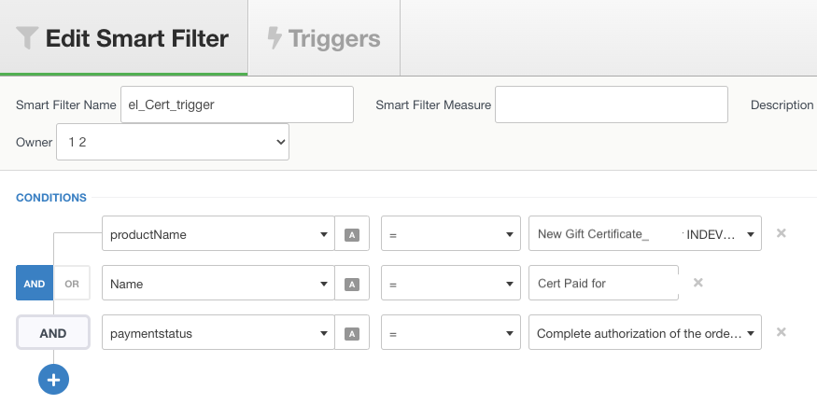The height and width of the screenshot is (404, 817).
Task: Click the lightning bolt Triggers icon
Action: click(275, 38)
